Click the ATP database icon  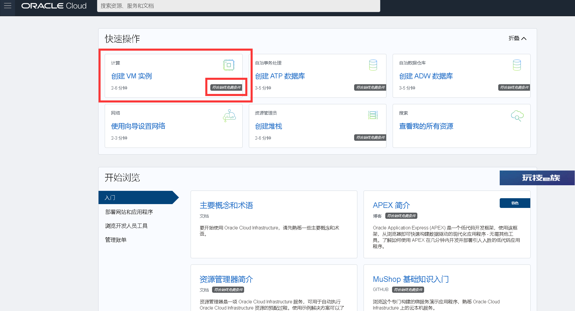pyautogui.click(x=373, y=65)
